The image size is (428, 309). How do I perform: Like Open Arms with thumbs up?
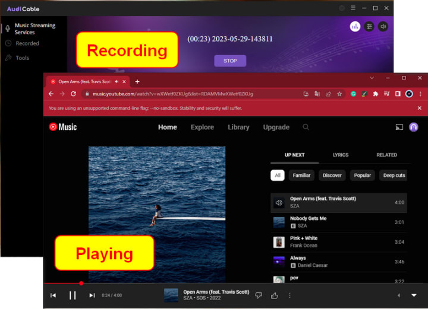274,295
